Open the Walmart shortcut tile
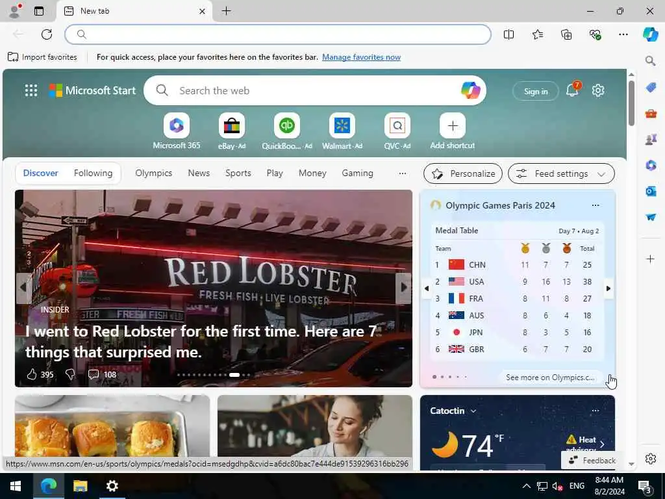This screenshot has width=665, height=499. (x=342, y=131)
